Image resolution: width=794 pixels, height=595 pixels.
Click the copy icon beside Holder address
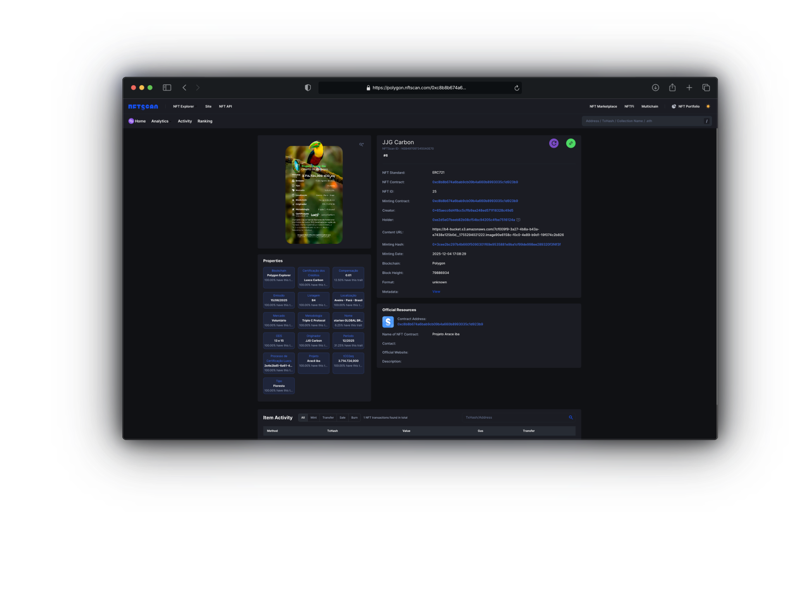click(x=519, y=220)
